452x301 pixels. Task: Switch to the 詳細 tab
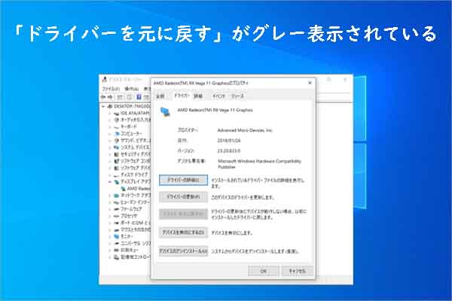pos(198,96)
